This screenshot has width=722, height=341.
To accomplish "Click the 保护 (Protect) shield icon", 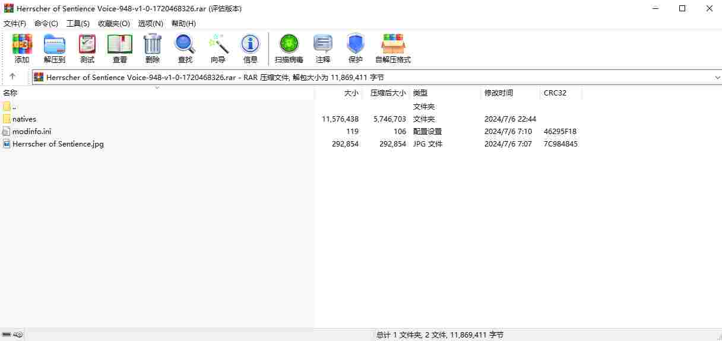I will click(x=356, y=44).
